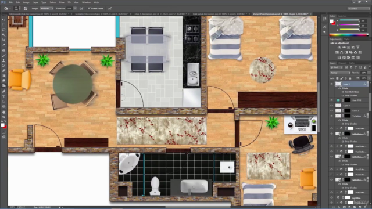Image resolution: width=372 pixels, height=209 pixels.
Task: Hide Layer 3 visibility
Action: (x=331, y=111)
